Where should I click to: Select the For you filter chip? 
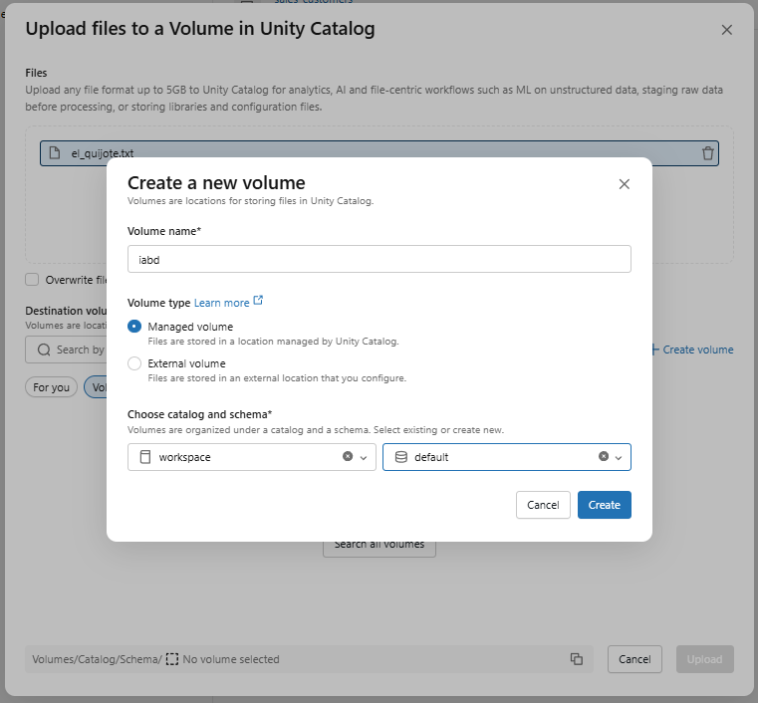(51, 387)
